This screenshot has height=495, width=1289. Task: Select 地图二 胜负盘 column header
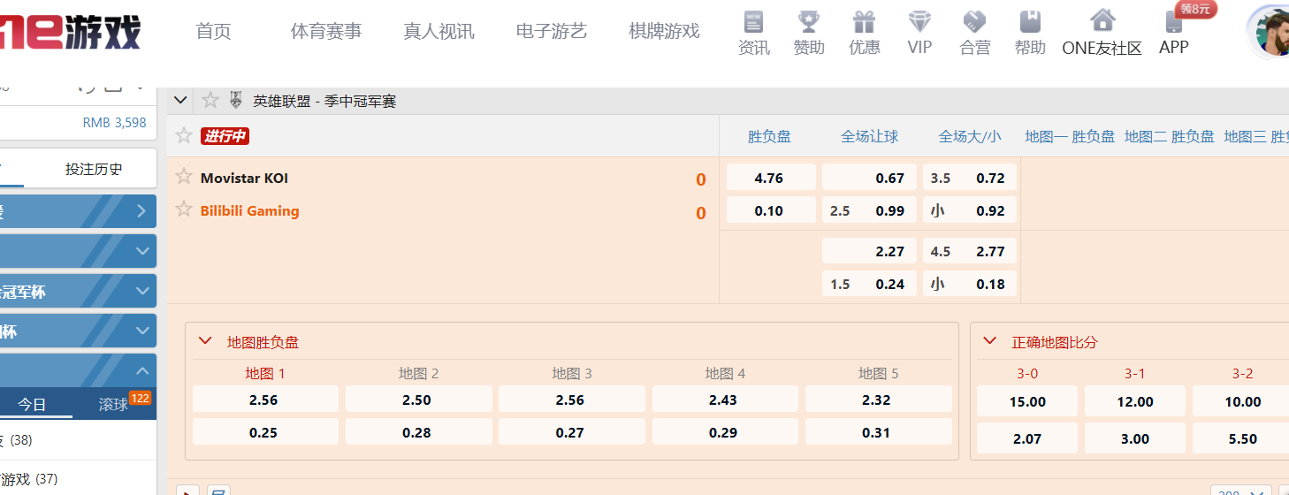coord(1170,136)
